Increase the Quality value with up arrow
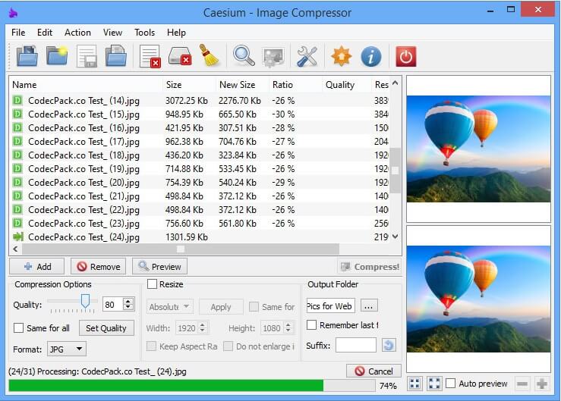Viewport: 561px width, 401px height. [128, 301]
